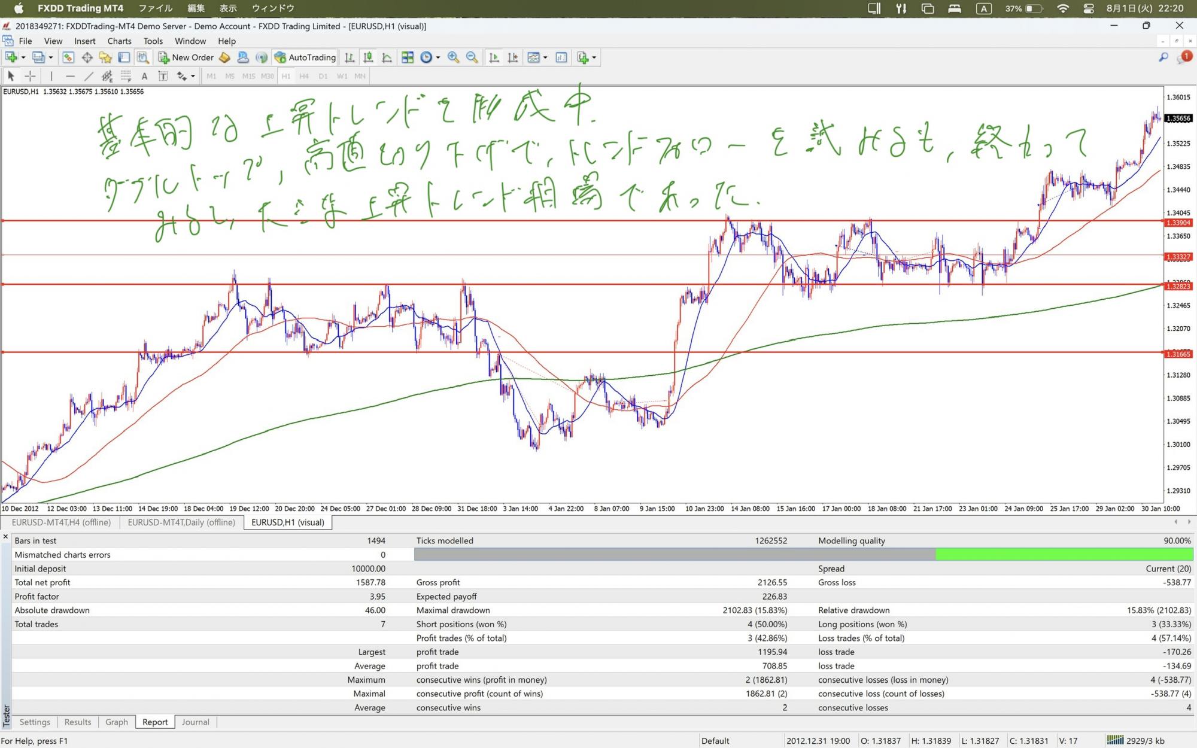1197x748 pixels.
Task: Switch timeframe to M1
Action: pos(211,76)
